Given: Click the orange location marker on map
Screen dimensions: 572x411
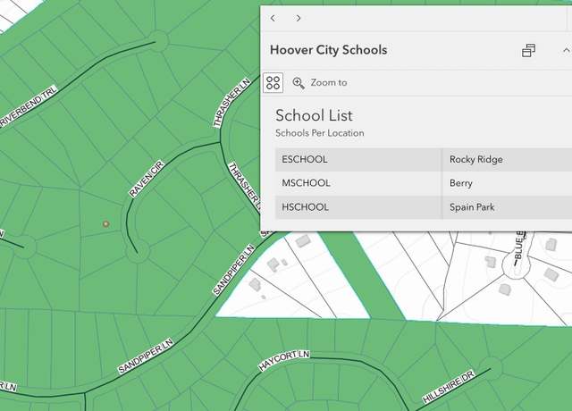Looking at the screenshot, I should pyautogui.click(x=105, y=224).
